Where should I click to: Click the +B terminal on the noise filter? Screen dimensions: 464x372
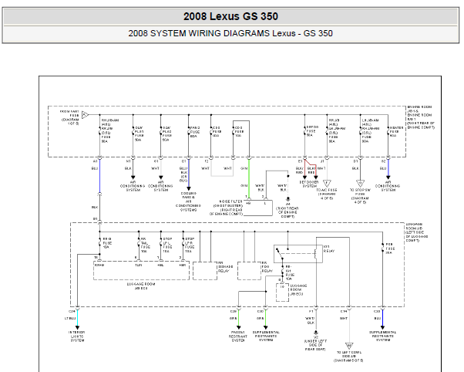pyautogui.click(x=248, y=203)
